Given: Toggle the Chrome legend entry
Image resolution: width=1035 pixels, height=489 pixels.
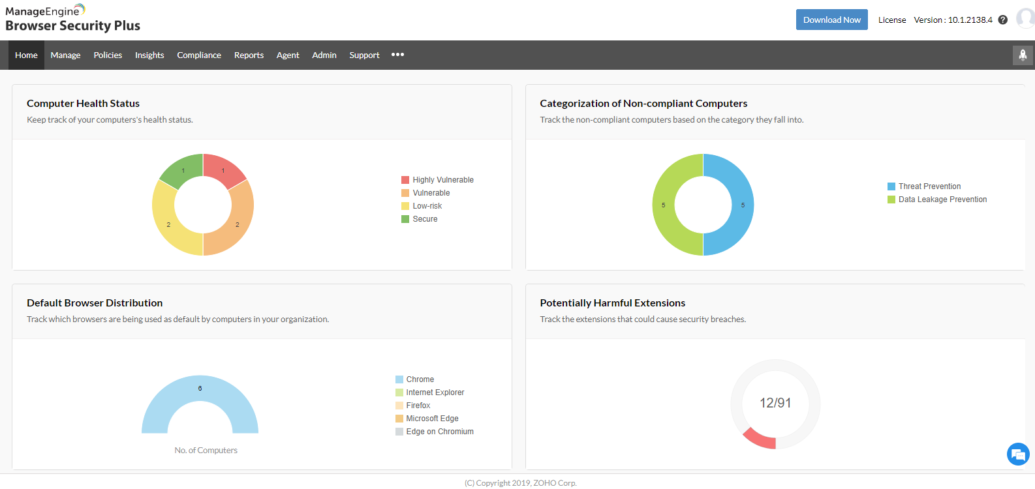Looking at the screenshot, I should click(420, 379).
